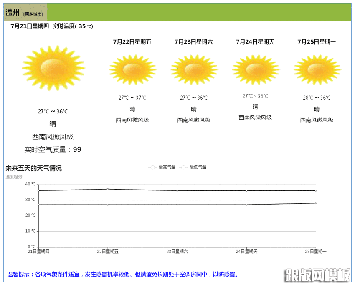Click the sun icon under 7月25日星期一
355x285 pixels.
click(x=317, y=69)
